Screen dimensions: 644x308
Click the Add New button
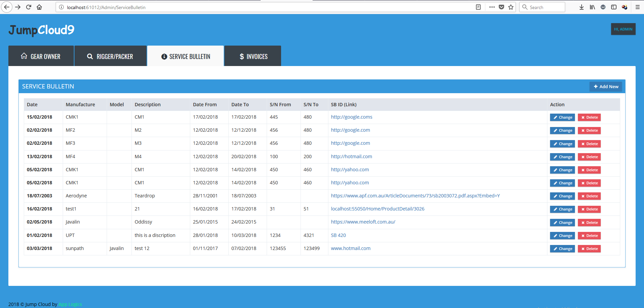coord(606,86)
